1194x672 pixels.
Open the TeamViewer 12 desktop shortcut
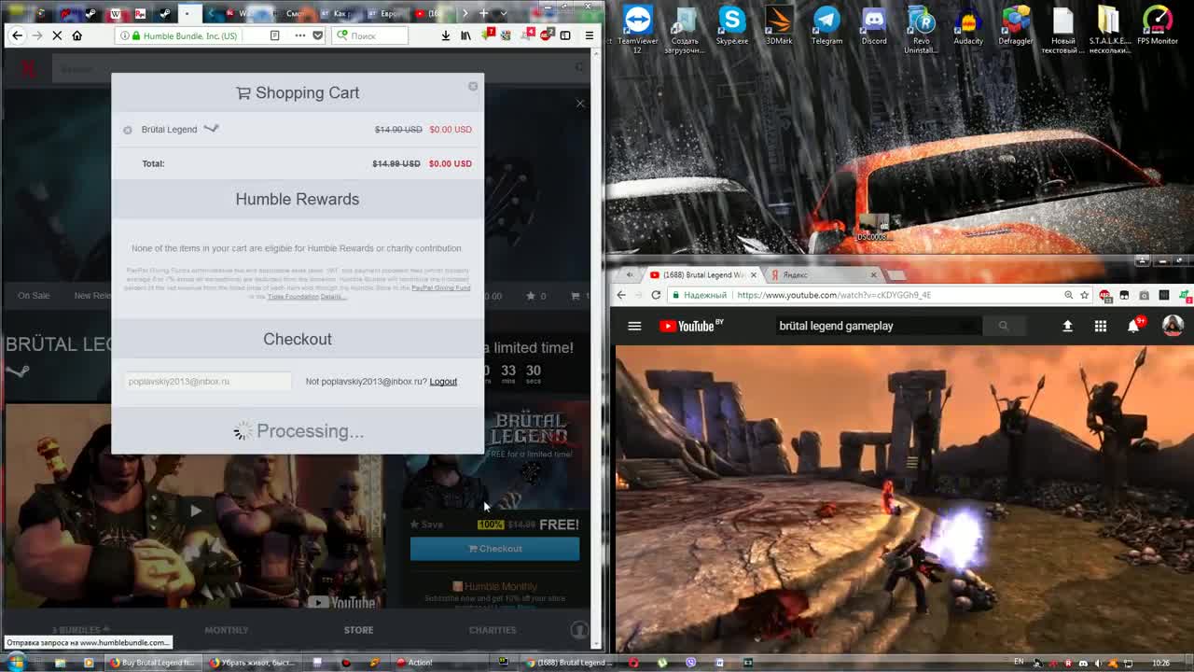click(x=638, y=29)
